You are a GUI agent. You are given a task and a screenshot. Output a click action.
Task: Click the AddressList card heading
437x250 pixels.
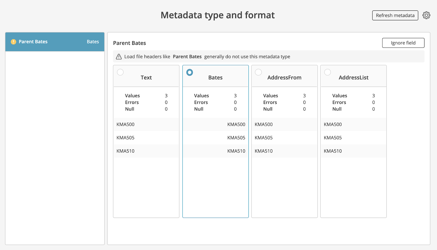pyautogui.click(x=353, y=78)
